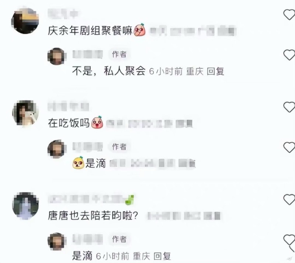The width and height of the screenshot is (295, 263).
Task: Click the blurred username above 庆余年剧组聚餐嘛
Action: click(x=63, y=14)
